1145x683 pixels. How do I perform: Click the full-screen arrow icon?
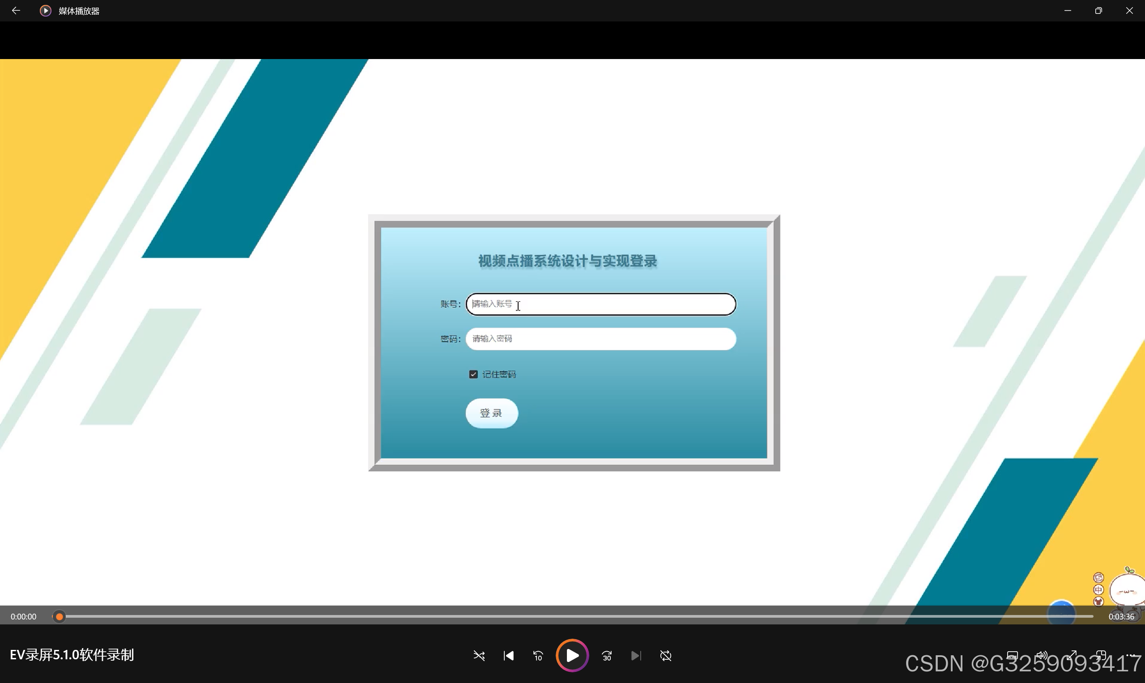pos(1072,655)
